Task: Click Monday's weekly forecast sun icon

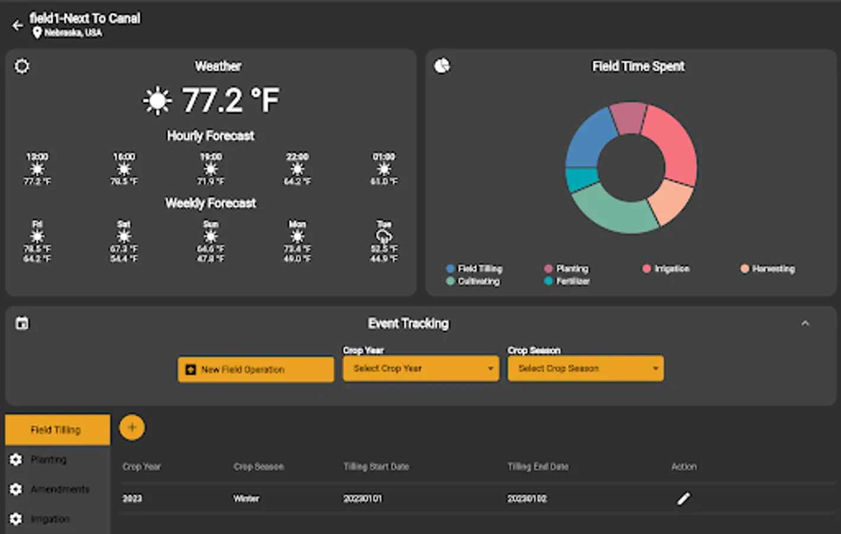Action: [297, 237]
